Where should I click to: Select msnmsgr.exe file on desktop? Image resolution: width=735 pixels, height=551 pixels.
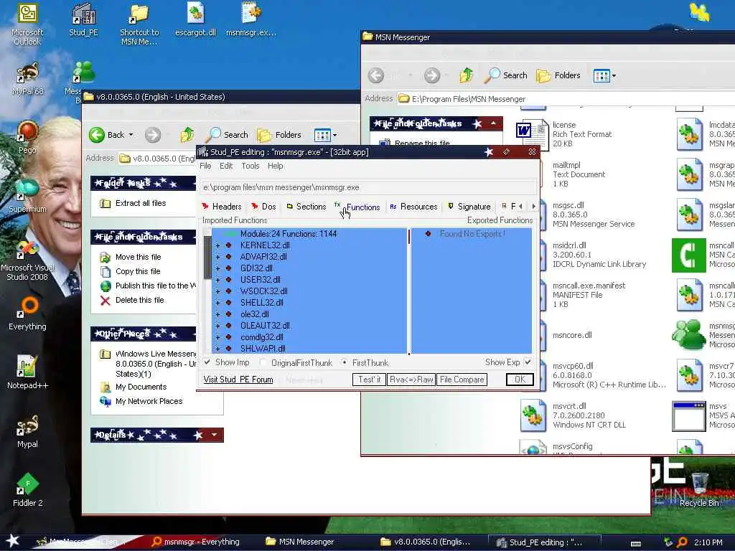tap(251, 19)
